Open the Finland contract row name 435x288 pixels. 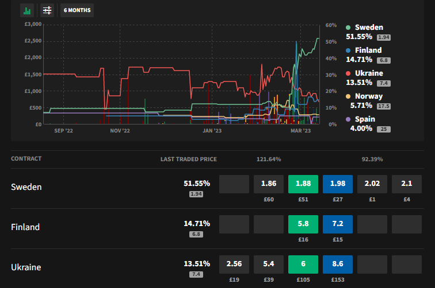click(25, 227)
